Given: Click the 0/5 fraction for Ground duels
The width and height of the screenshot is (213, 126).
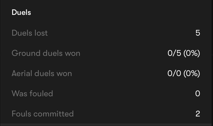Looking at the screenshot, I should click(x=174, y=53).
